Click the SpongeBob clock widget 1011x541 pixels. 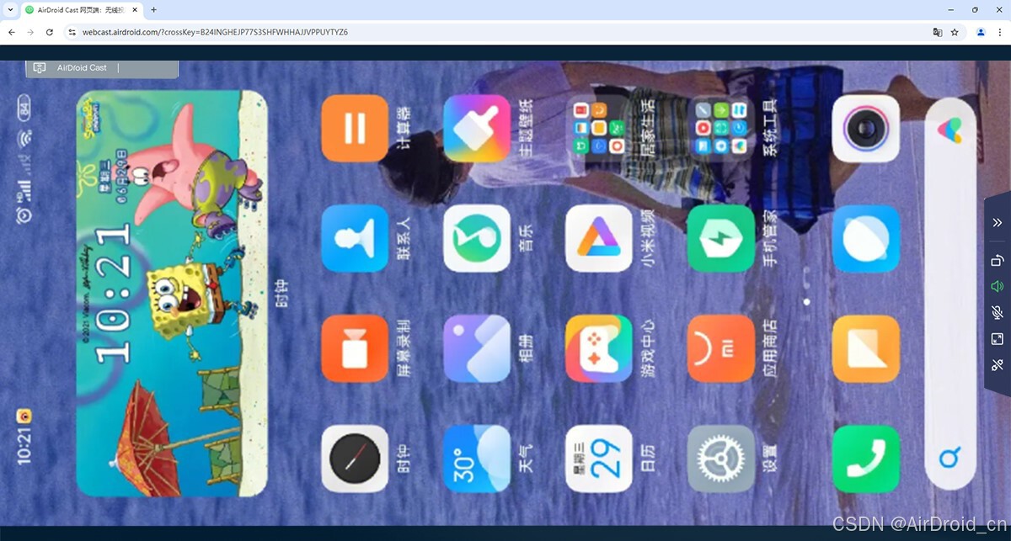tap(172, 294)
